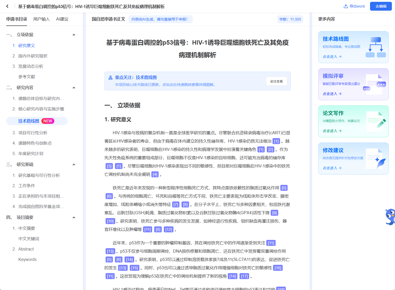Screen dimensions: 395x290
Task: Click the 去编辑 button
Action: click(x=381, y=6)
